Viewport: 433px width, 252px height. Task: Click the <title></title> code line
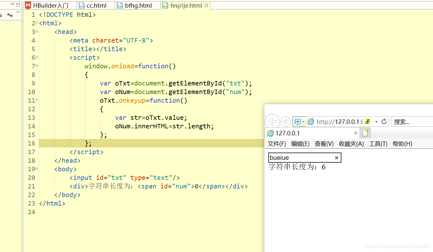pos(98,49)
